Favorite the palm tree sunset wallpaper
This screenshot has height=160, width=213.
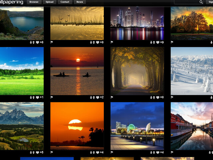pyautogui.click(x=98, y=152)
